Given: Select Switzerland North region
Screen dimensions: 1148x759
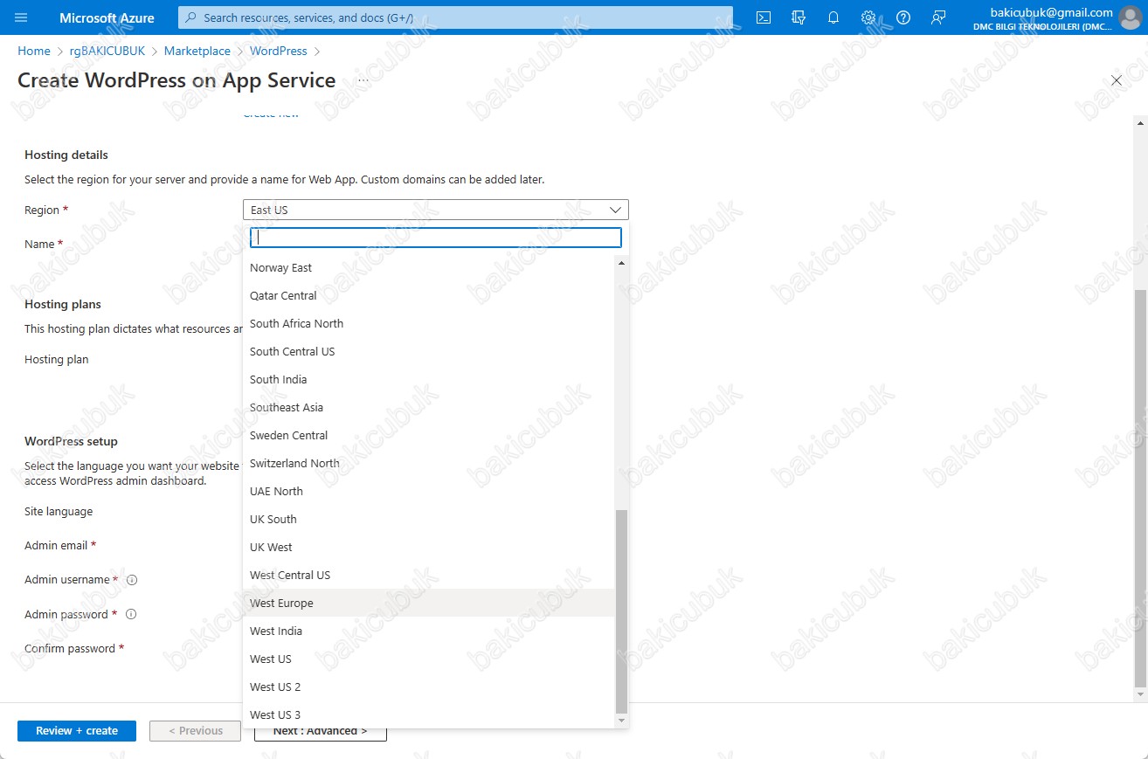Looking at the screenshot, I should [429, 463].
